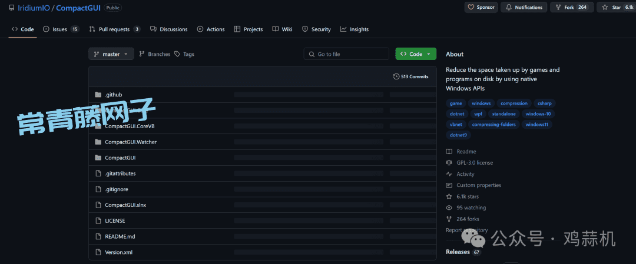This screenshot has width=636, height=264.
Task: Open the LICENSE file
Action: tap(115, 220)
